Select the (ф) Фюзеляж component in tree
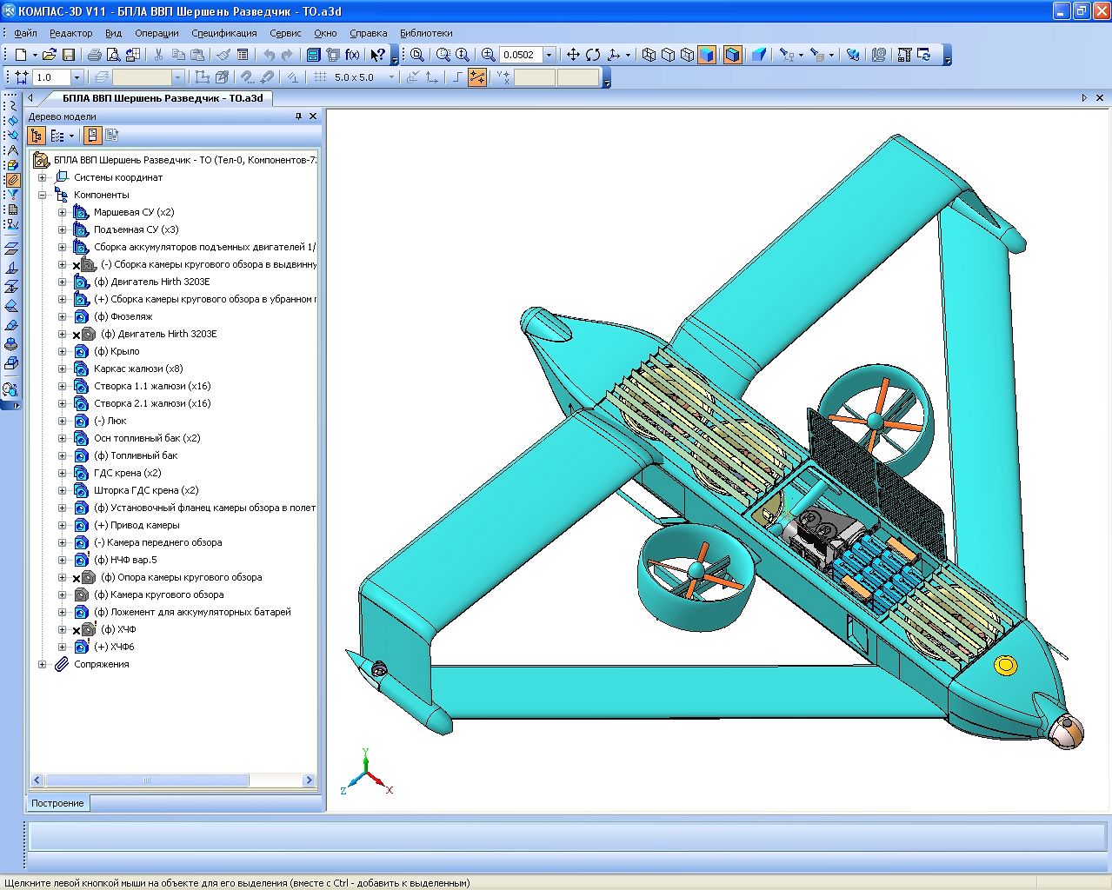This screenshot has width=1112, height=890. pos(123,316)
